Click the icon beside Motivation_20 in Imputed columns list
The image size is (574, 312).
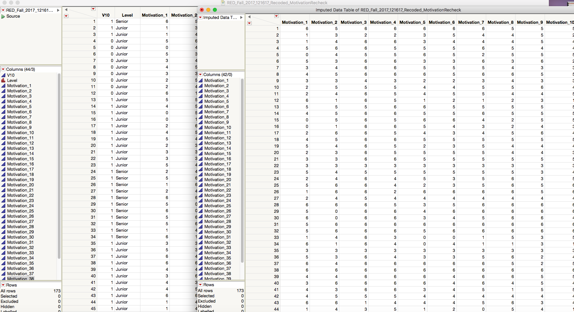point(201,180)
